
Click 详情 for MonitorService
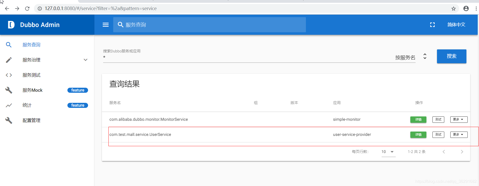(418, 119)
